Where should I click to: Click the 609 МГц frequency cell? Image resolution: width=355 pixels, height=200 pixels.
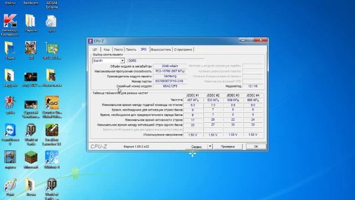233,100
